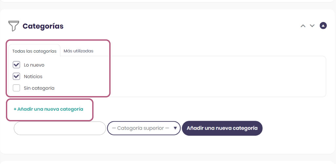The width and height of the screenshot is (336, 164).
Task: Click the Sin categoría label text
Action: pos(39,88)
